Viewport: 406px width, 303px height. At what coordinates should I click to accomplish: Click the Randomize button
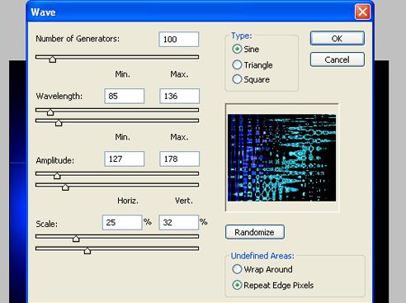tap(255, 232)
